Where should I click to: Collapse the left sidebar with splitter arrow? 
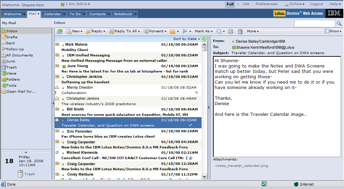pyautogui.click(x=53, y=103)
